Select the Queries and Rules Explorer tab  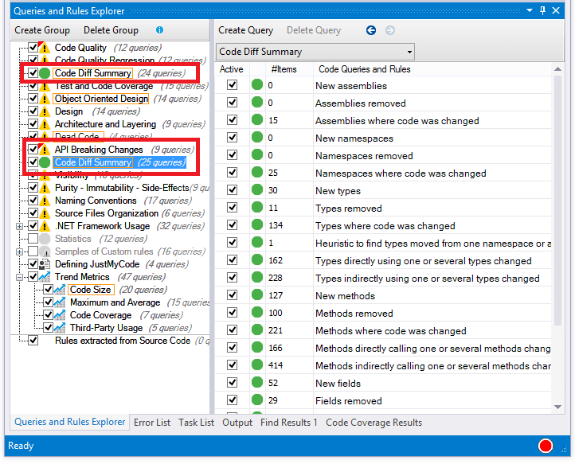[69, 422]
